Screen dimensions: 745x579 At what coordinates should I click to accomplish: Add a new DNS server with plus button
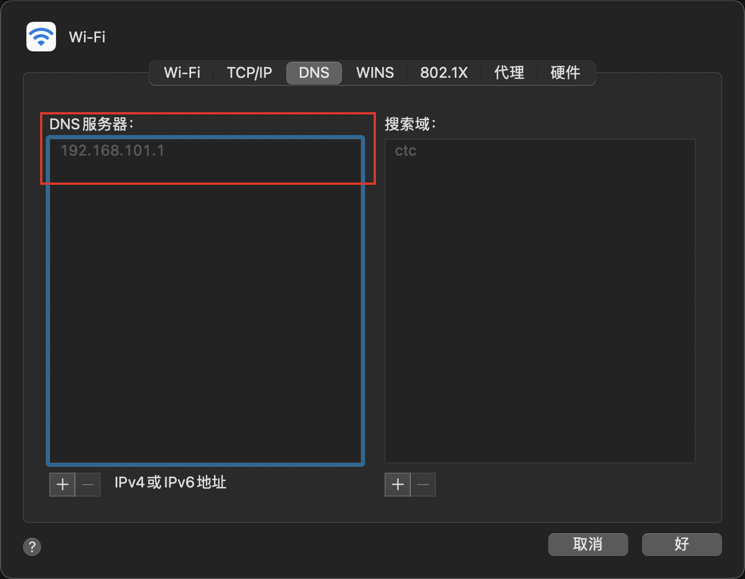click(62, 485)
